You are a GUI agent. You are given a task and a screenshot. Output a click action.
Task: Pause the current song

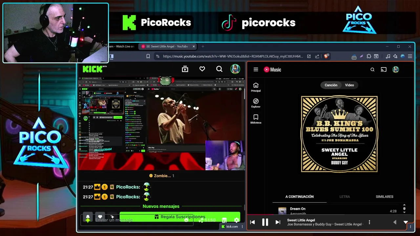[x=265, y=222]
